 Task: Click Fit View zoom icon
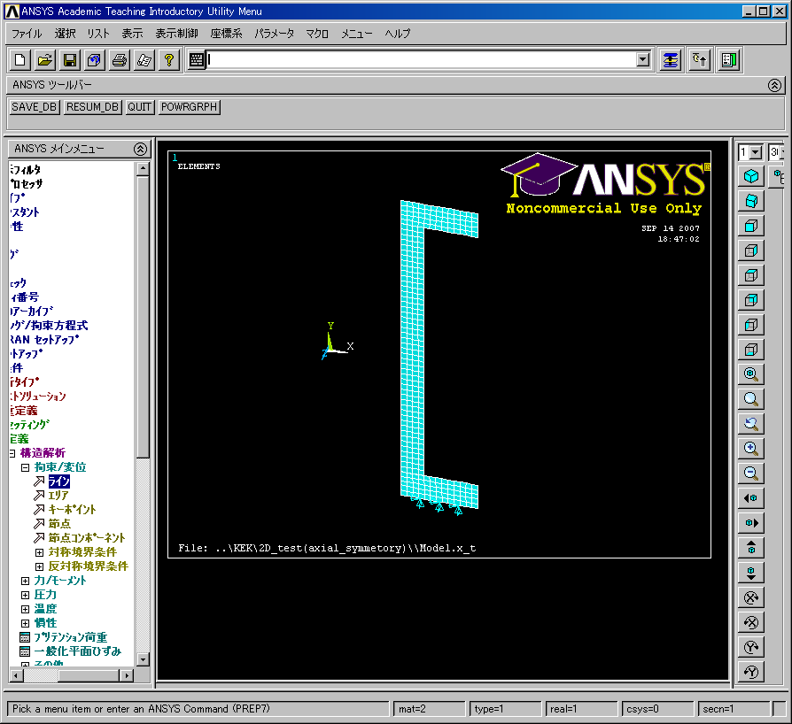click(x=751, y=374)
